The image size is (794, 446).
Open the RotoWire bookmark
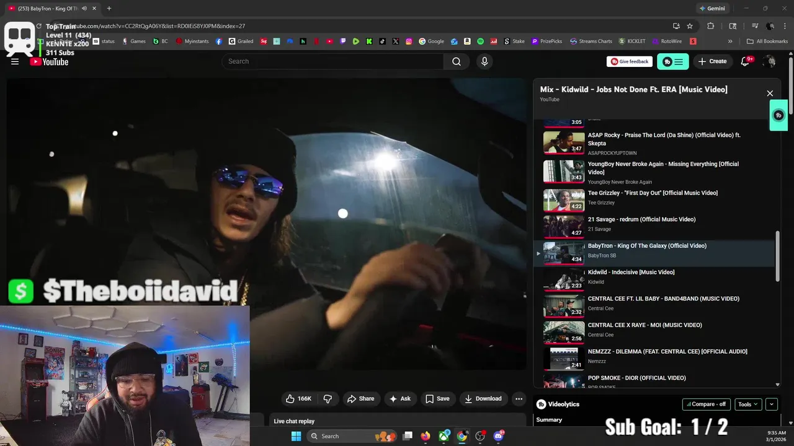coord(666,42)
